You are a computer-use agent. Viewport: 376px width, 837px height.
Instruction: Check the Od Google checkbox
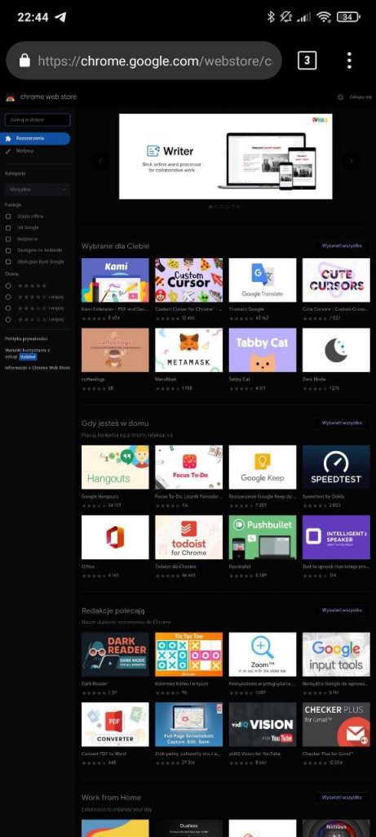coord(8,227)
